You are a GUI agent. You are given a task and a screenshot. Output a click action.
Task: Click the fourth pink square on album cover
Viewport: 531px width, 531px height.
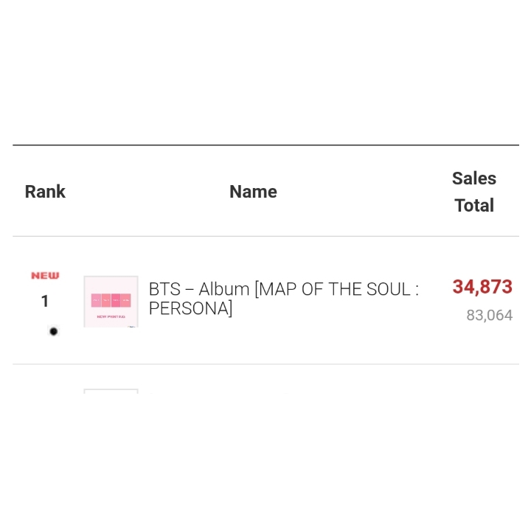coord(126,300)
